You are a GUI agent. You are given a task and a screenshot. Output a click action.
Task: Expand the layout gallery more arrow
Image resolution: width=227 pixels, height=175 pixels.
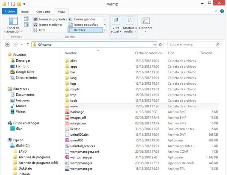tap(105, 30)
